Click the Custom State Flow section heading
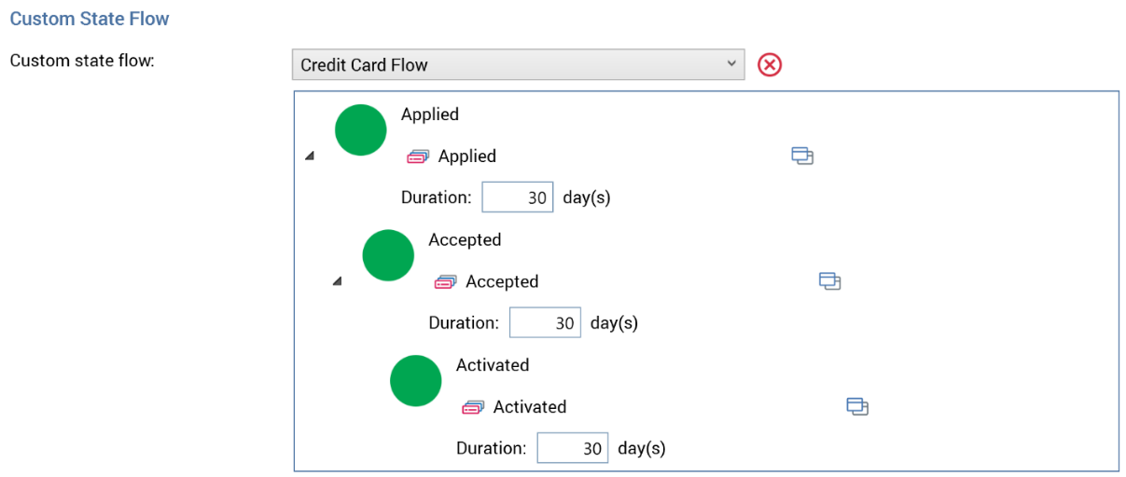 (90, 19)
